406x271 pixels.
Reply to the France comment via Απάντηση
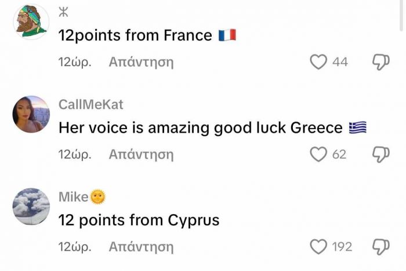pos(141,62)
